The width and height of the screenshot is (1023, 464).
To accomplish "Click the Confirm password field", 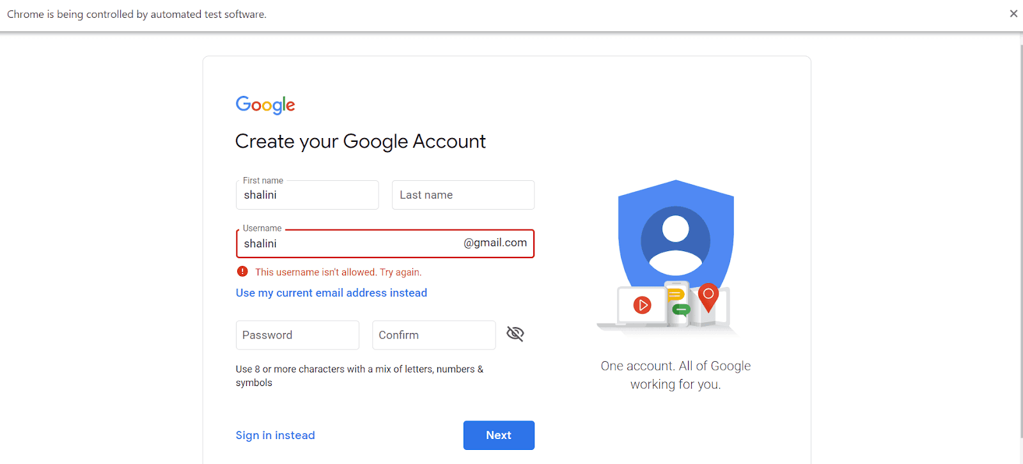I will (x=433, y=335).
